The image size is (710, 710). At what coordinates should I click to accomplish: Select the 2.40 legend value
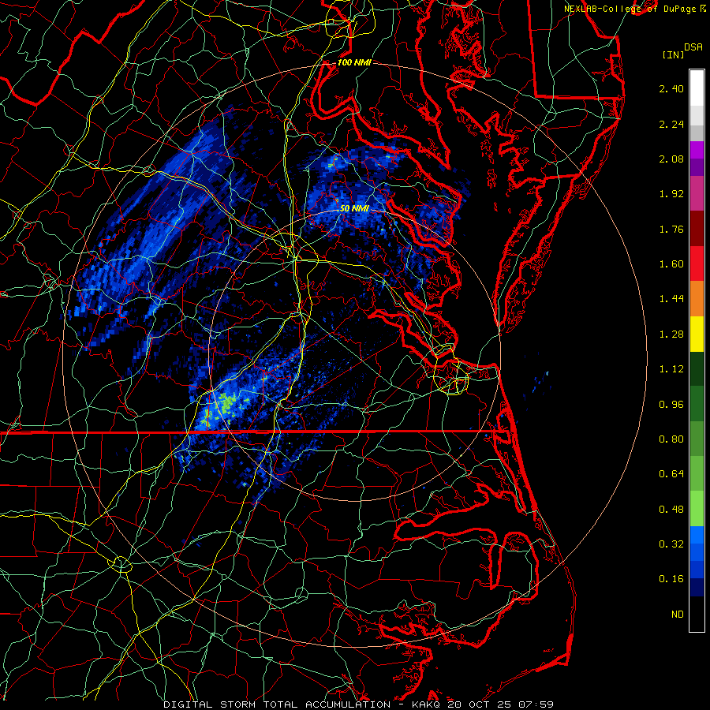point(671,88)
